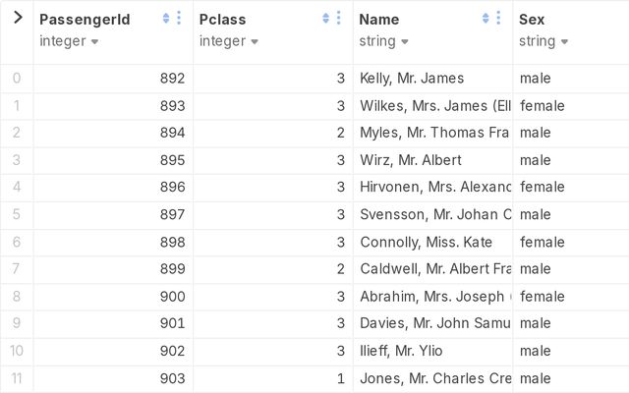Select the cell 'Kelly, Mr. James'
629x393 pixels.
coord(412,79)
